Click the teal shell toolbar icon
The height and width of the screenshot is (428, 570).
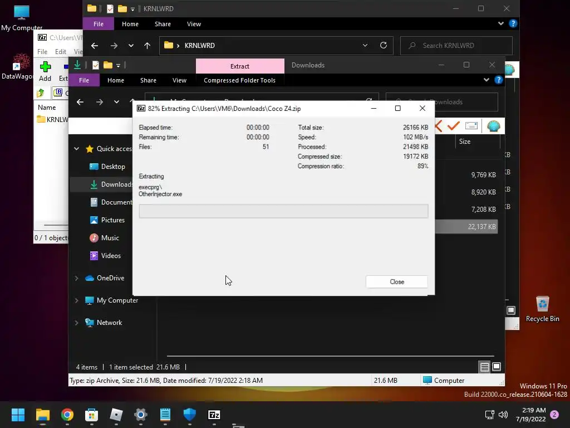point(494,126)
